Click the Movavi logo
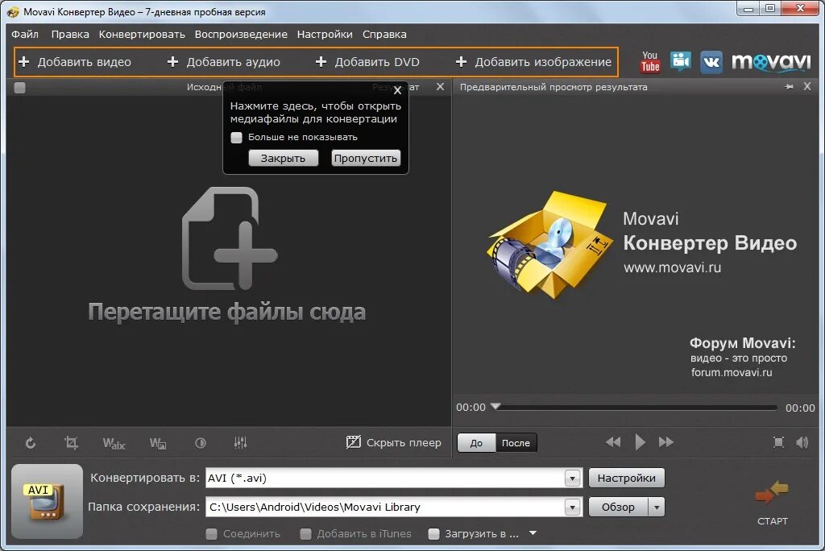Image resolution: width=825 pixels, height=551 pixels. 771,62
